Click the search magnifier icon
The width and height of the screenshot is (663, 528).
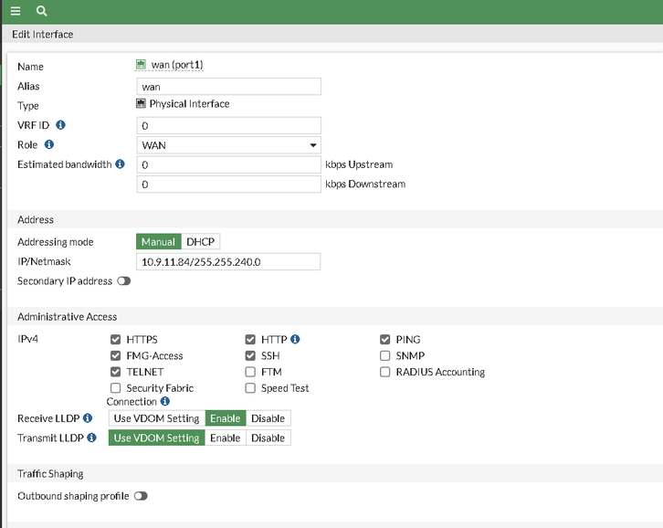[41, 11]
